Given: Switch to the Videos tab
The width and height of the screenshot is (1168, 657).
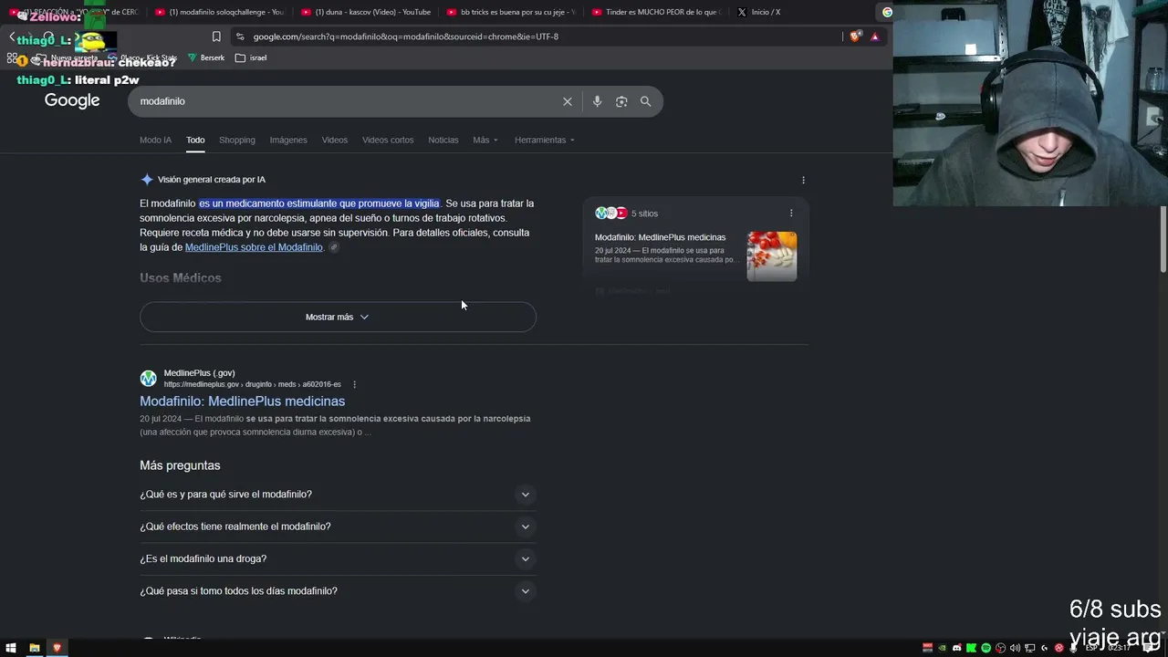Looking at the screenshot, I should pos(335,140).
